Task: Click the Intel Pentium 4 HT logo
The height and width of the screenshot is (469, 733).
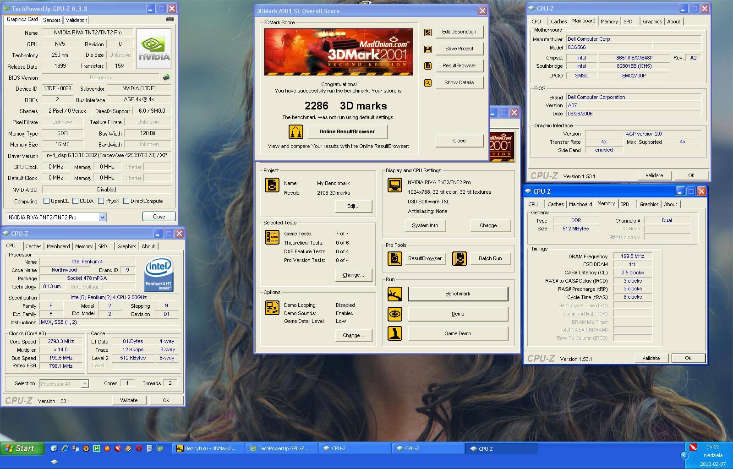Action: pos(159,275)
